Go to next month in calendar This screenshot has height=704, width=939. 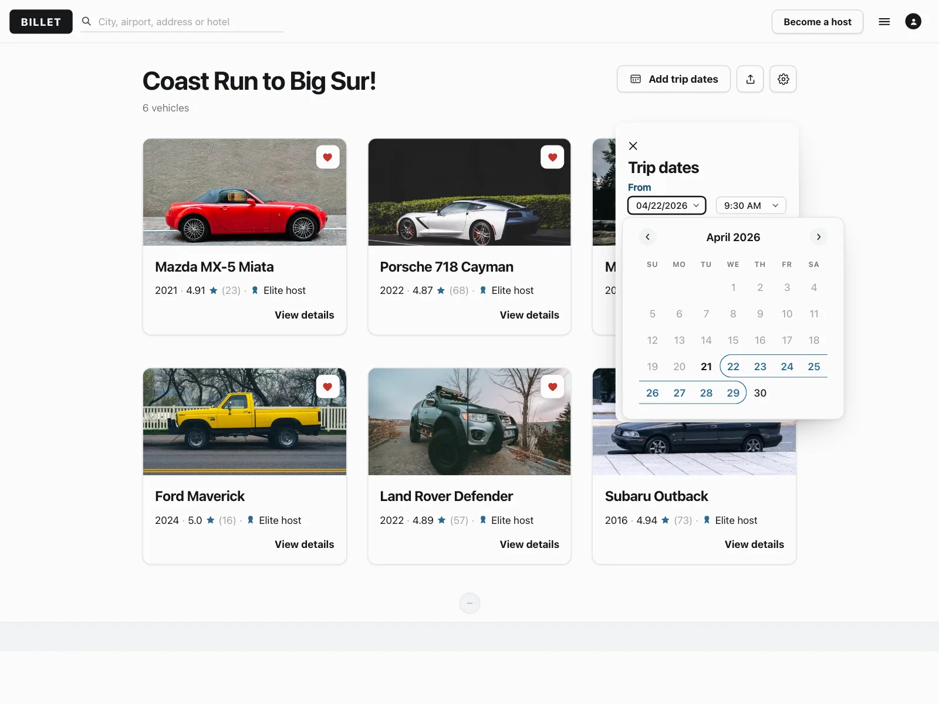[818, 237]
